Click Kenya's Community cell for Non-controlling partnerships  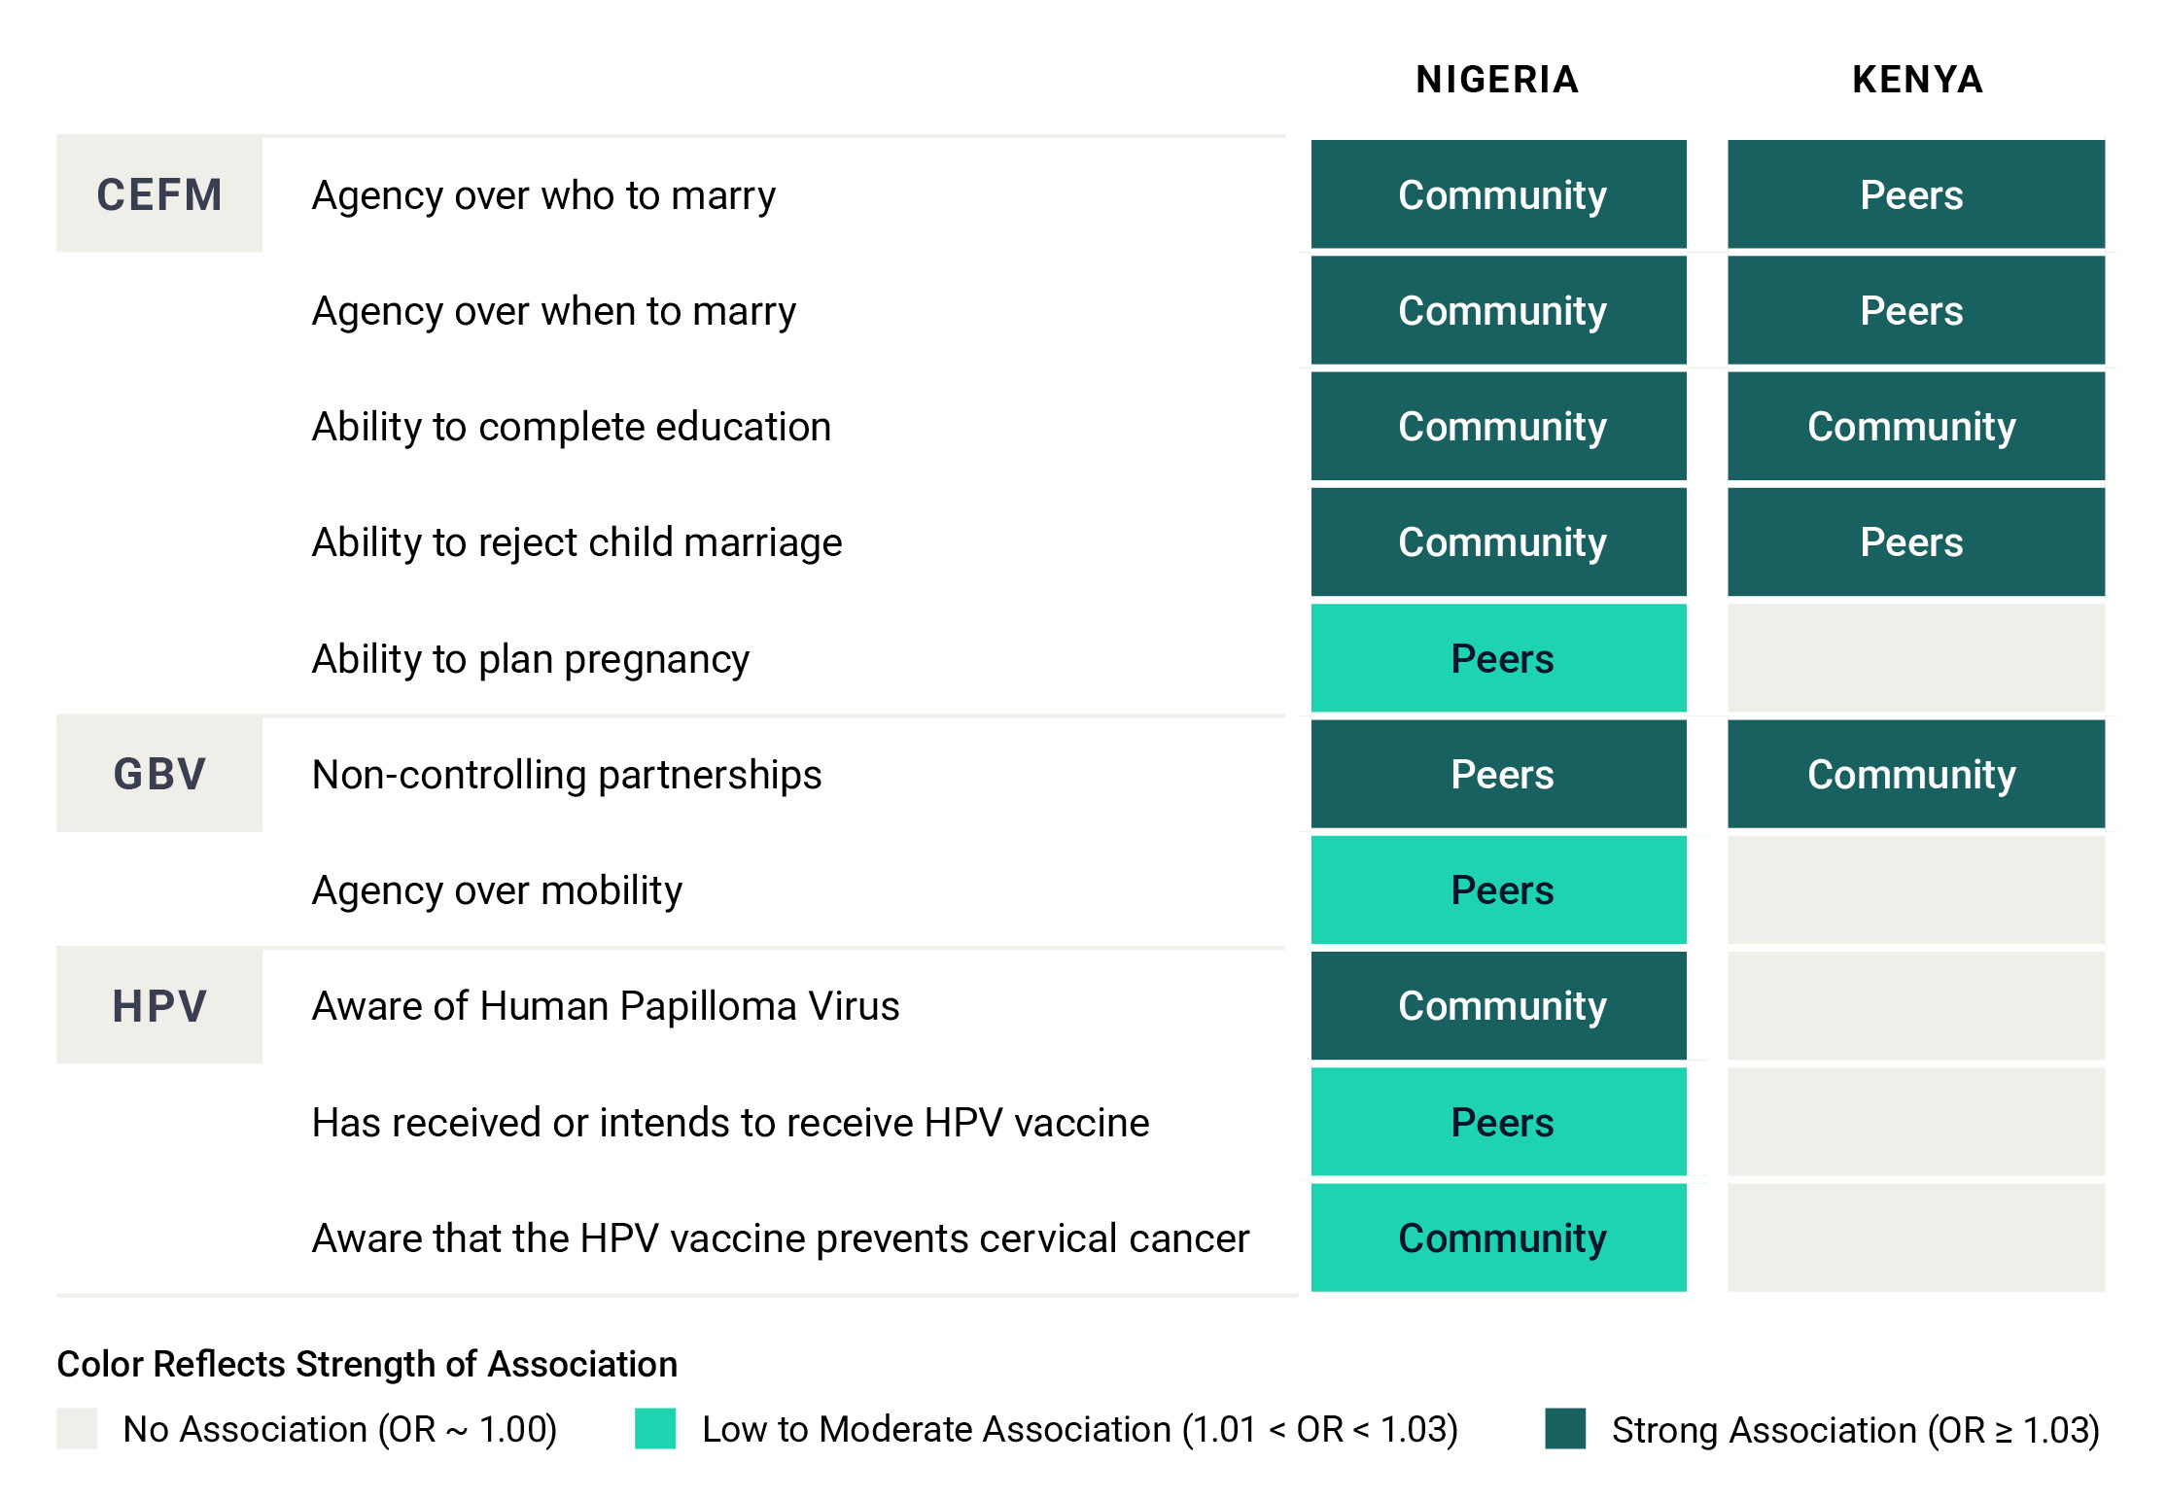[1915, 774]
